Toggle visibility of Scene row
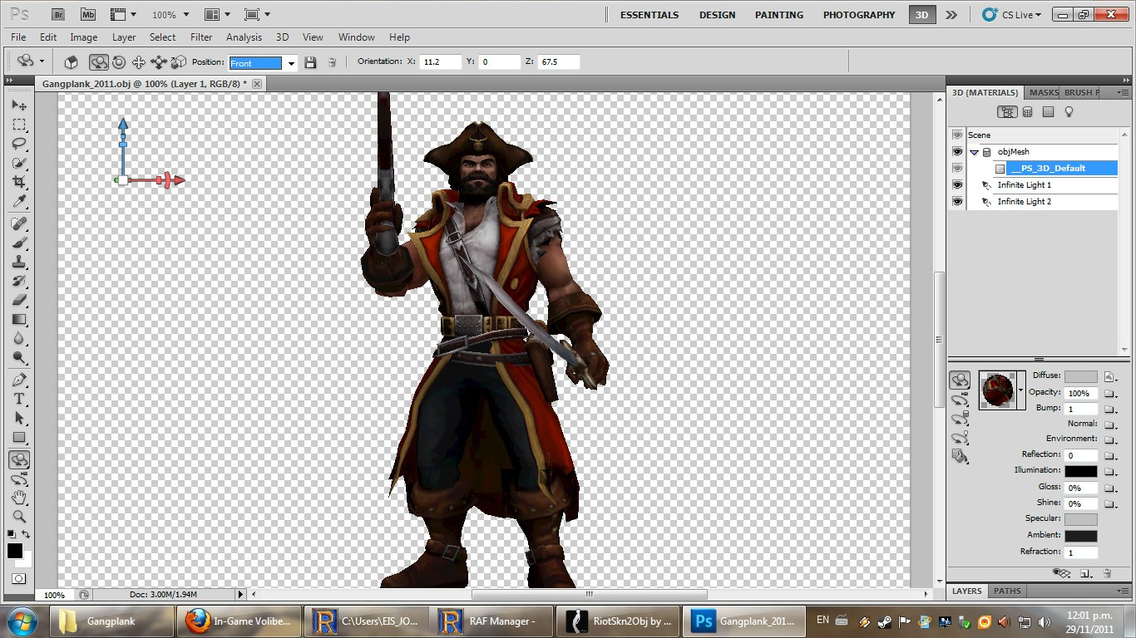The image size is (1136, 638). point(957,135)
